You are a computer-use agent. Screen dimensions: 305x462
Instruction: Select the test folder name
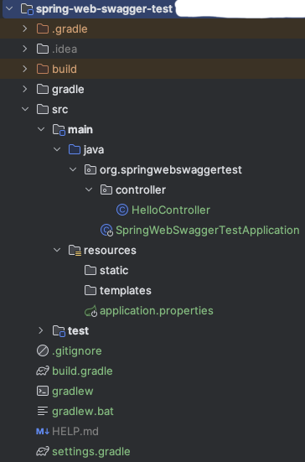(x=78, y=331)
